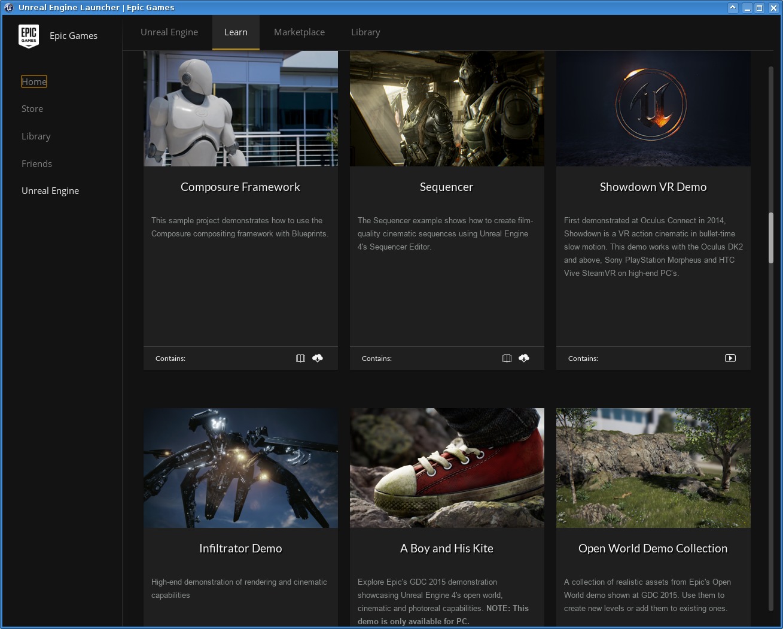Open the Composure Framework thumbnail image

point(240,108)
